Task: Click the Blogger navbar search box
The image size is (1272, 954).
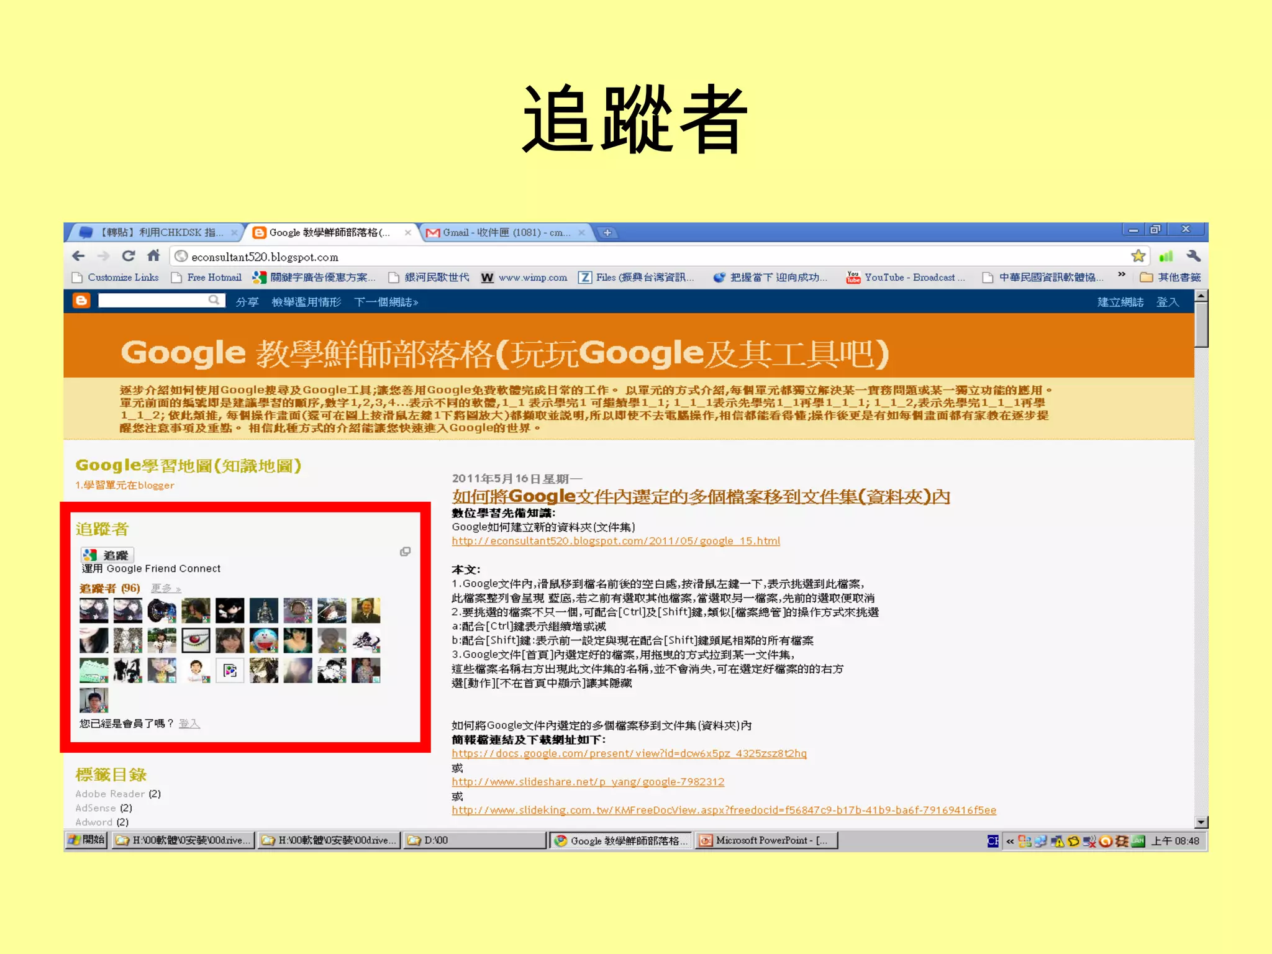Action: [x=153, y=301]
